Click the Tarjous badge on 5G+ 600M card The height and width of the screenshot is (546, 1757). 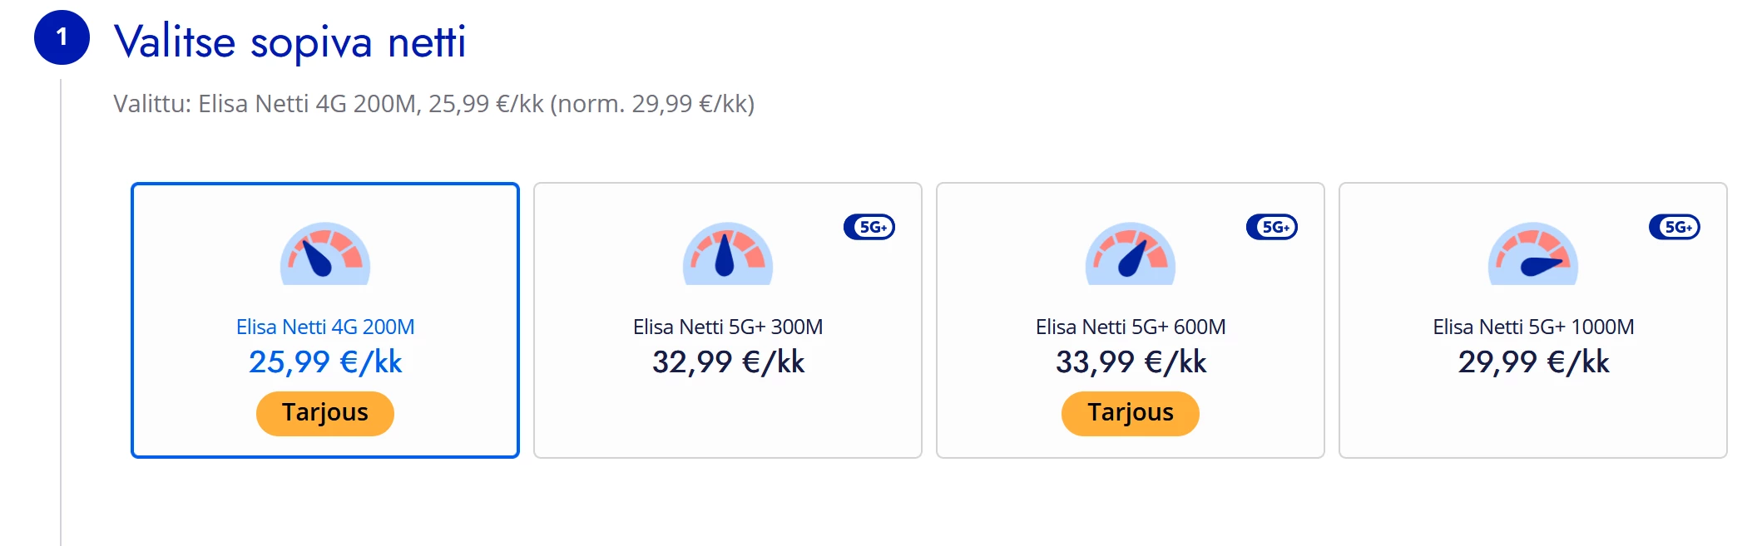point(1131,413)
